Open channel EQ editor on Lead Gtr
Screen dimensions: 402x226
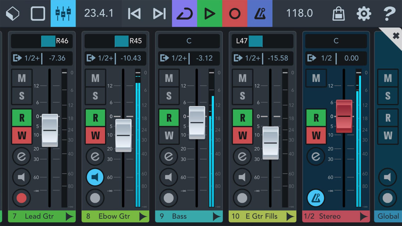coord(22,156)
